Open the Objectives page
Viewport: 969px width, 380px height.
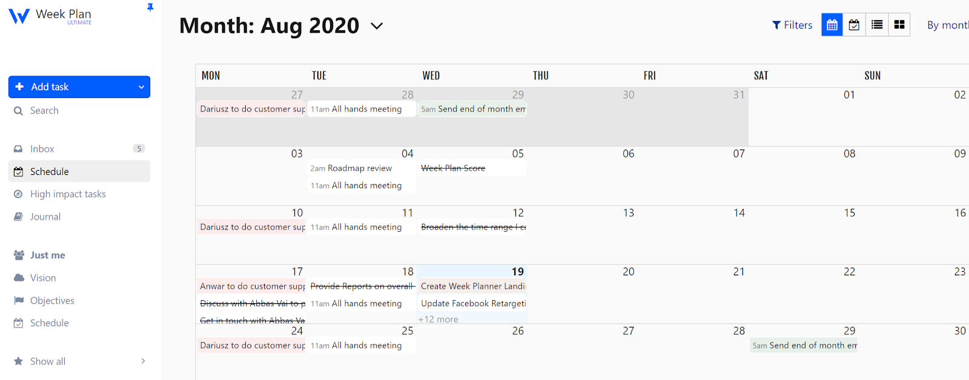52,301
